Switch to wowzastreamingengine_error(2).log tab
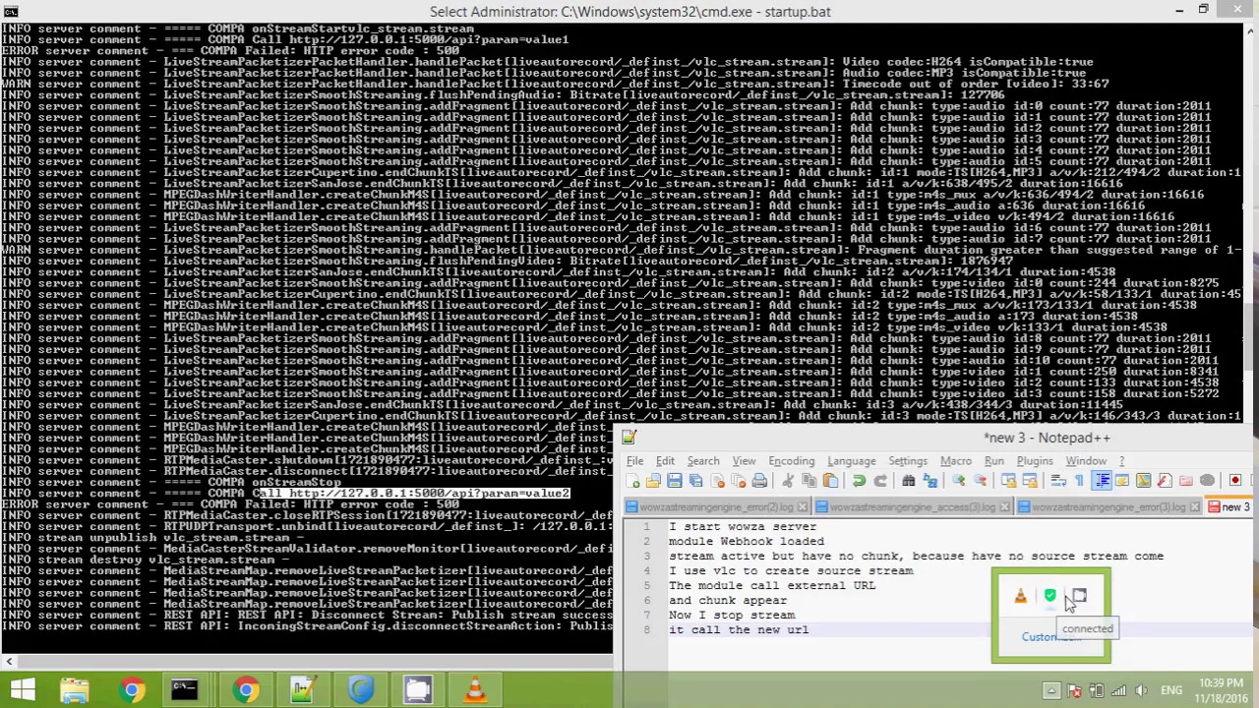The image size is (1259, 708). click(715, 507)
